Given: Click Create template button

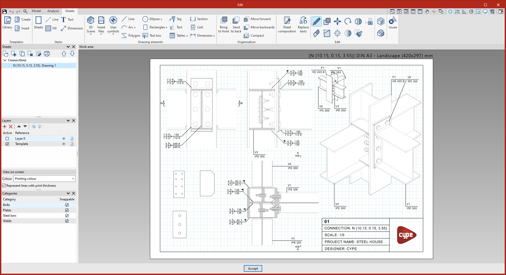Looking at the screenshot, I should coord(23,20).
